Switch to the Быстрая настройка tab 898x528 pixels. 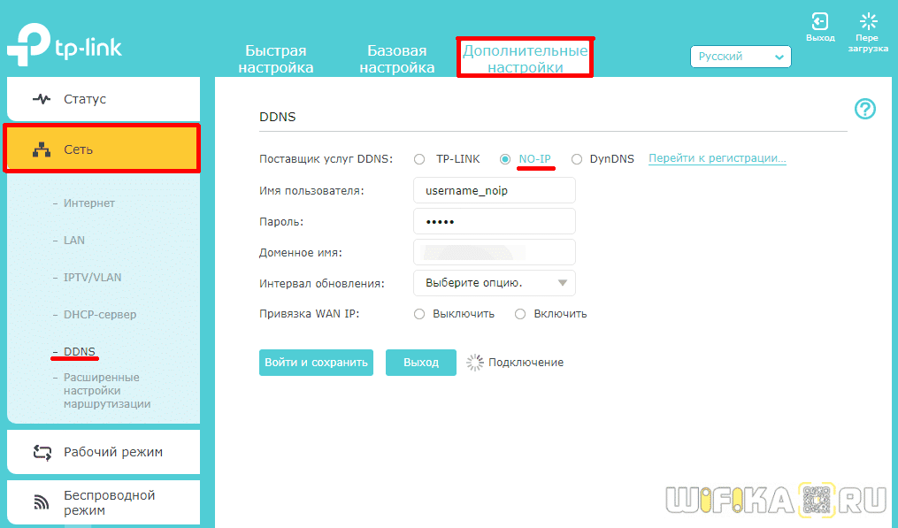[275, 58]
